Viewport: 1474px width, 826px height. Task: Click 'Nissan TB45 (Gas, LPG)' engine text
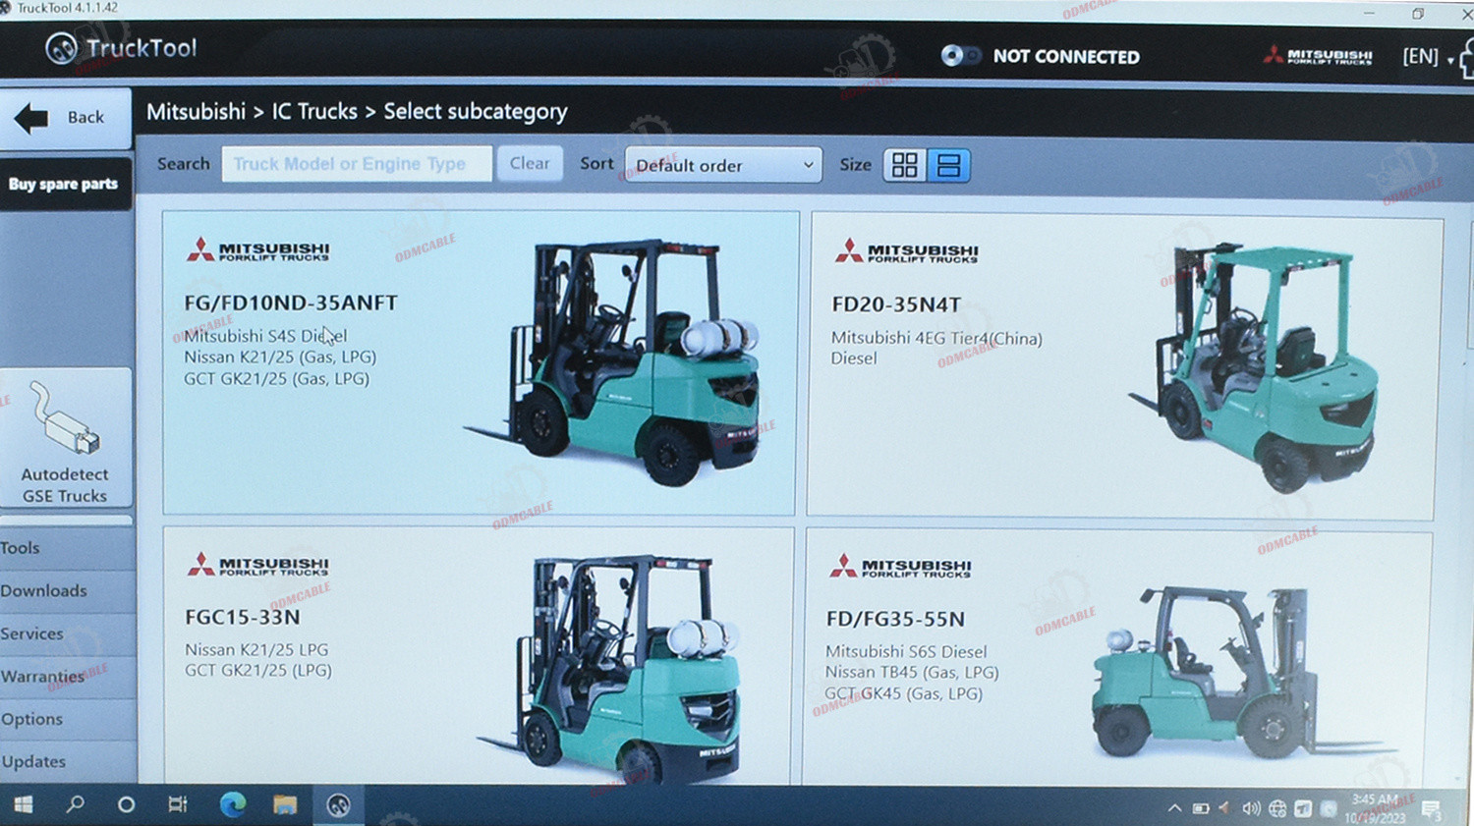point(912,673)
